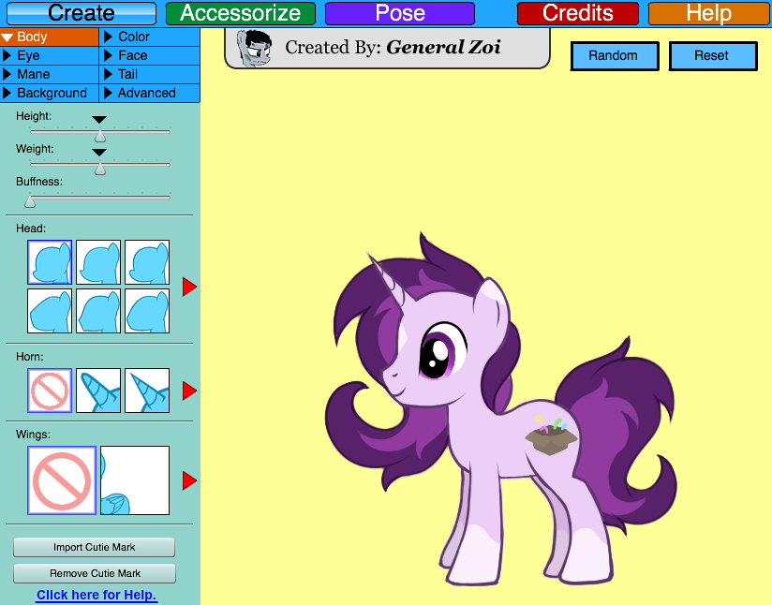Click the pony's box cutie mark
The width and height of the screenshot is (772, 605).
(x=551, y=435)
